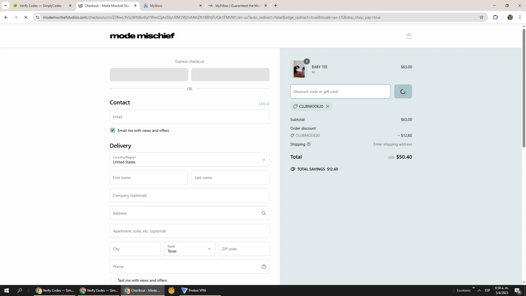Click the BABY TEE product thumbnail
This screenshot has width=526, height=296.
click(299, 69)
